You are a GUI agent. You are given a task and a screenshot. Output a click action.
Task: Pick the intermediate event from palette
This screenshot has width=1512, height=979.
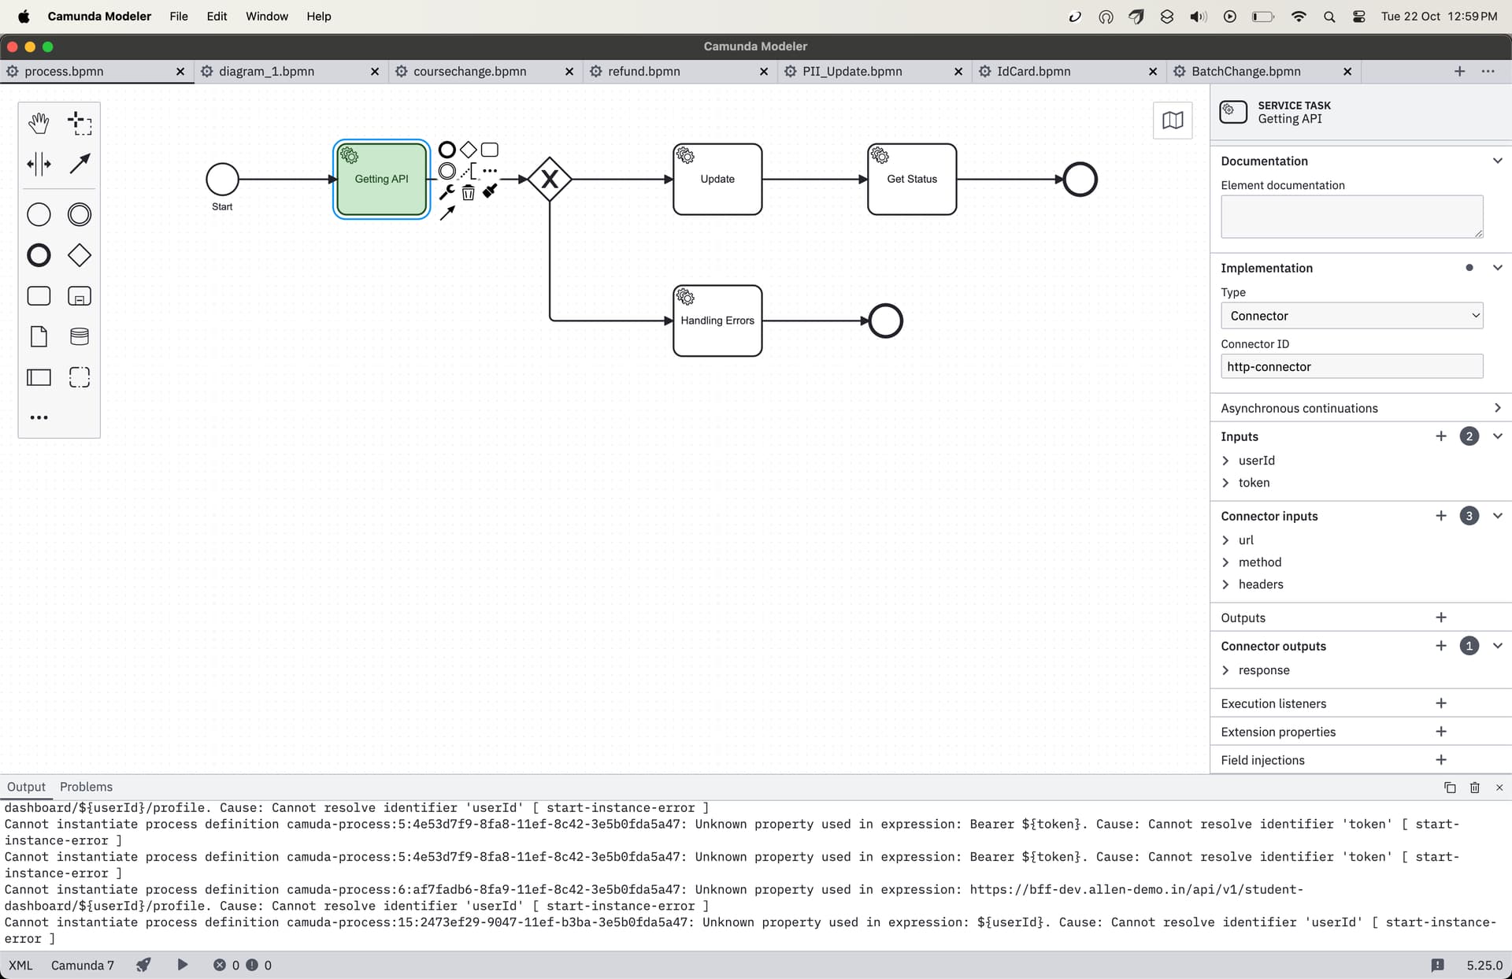coord(80,214)
